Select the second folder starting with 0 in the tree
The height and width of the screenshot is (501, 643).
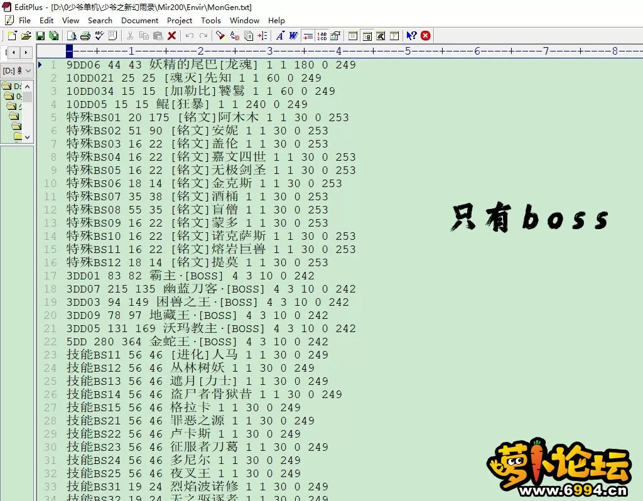(x=13, y=96)
